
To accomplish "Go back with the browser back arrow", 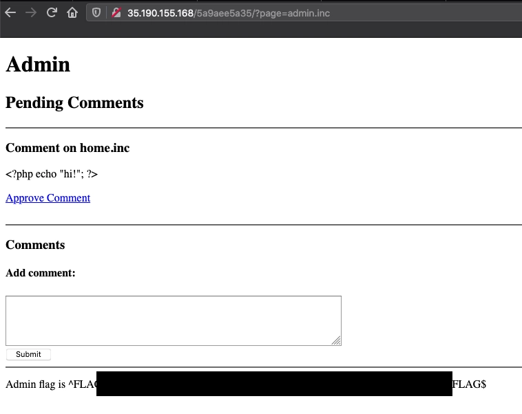I will (10, 13).
